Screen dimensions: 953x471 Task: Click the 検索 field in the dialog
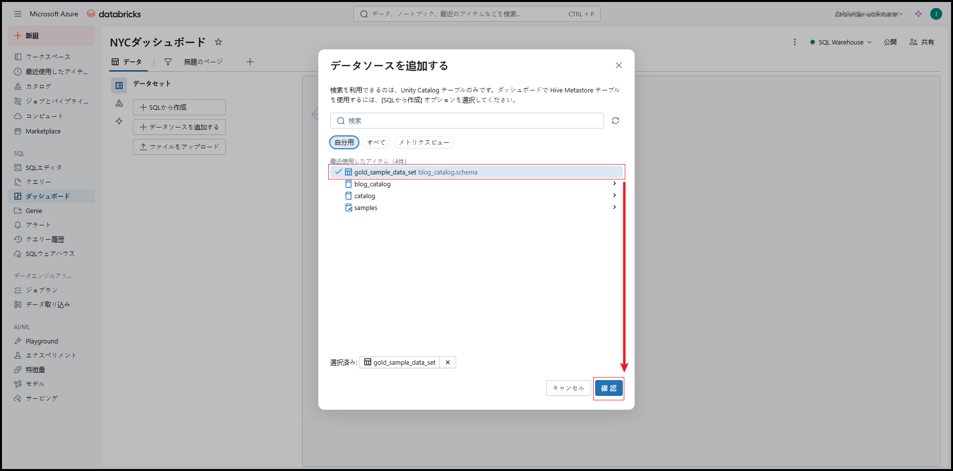[x=467, y=121]
